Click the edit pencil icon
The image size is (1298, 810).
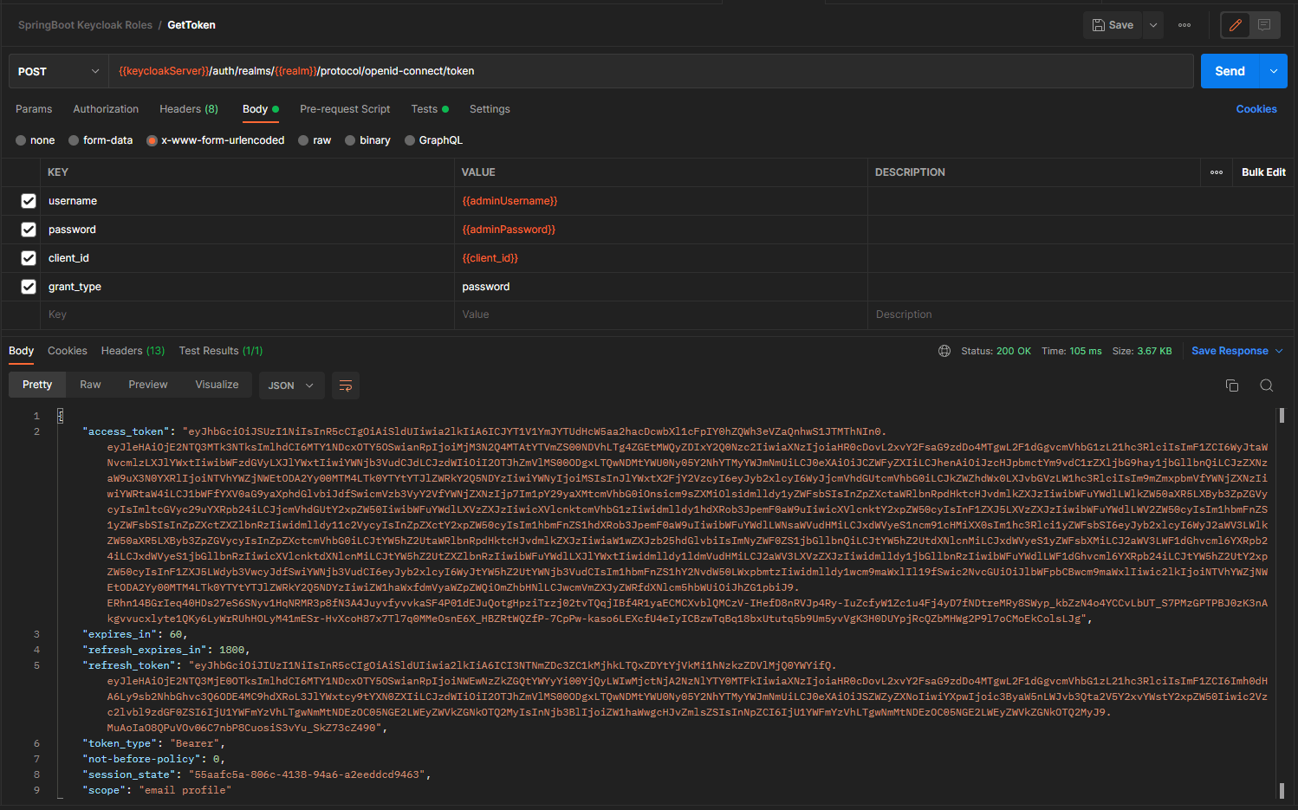tap(1236, 25)
